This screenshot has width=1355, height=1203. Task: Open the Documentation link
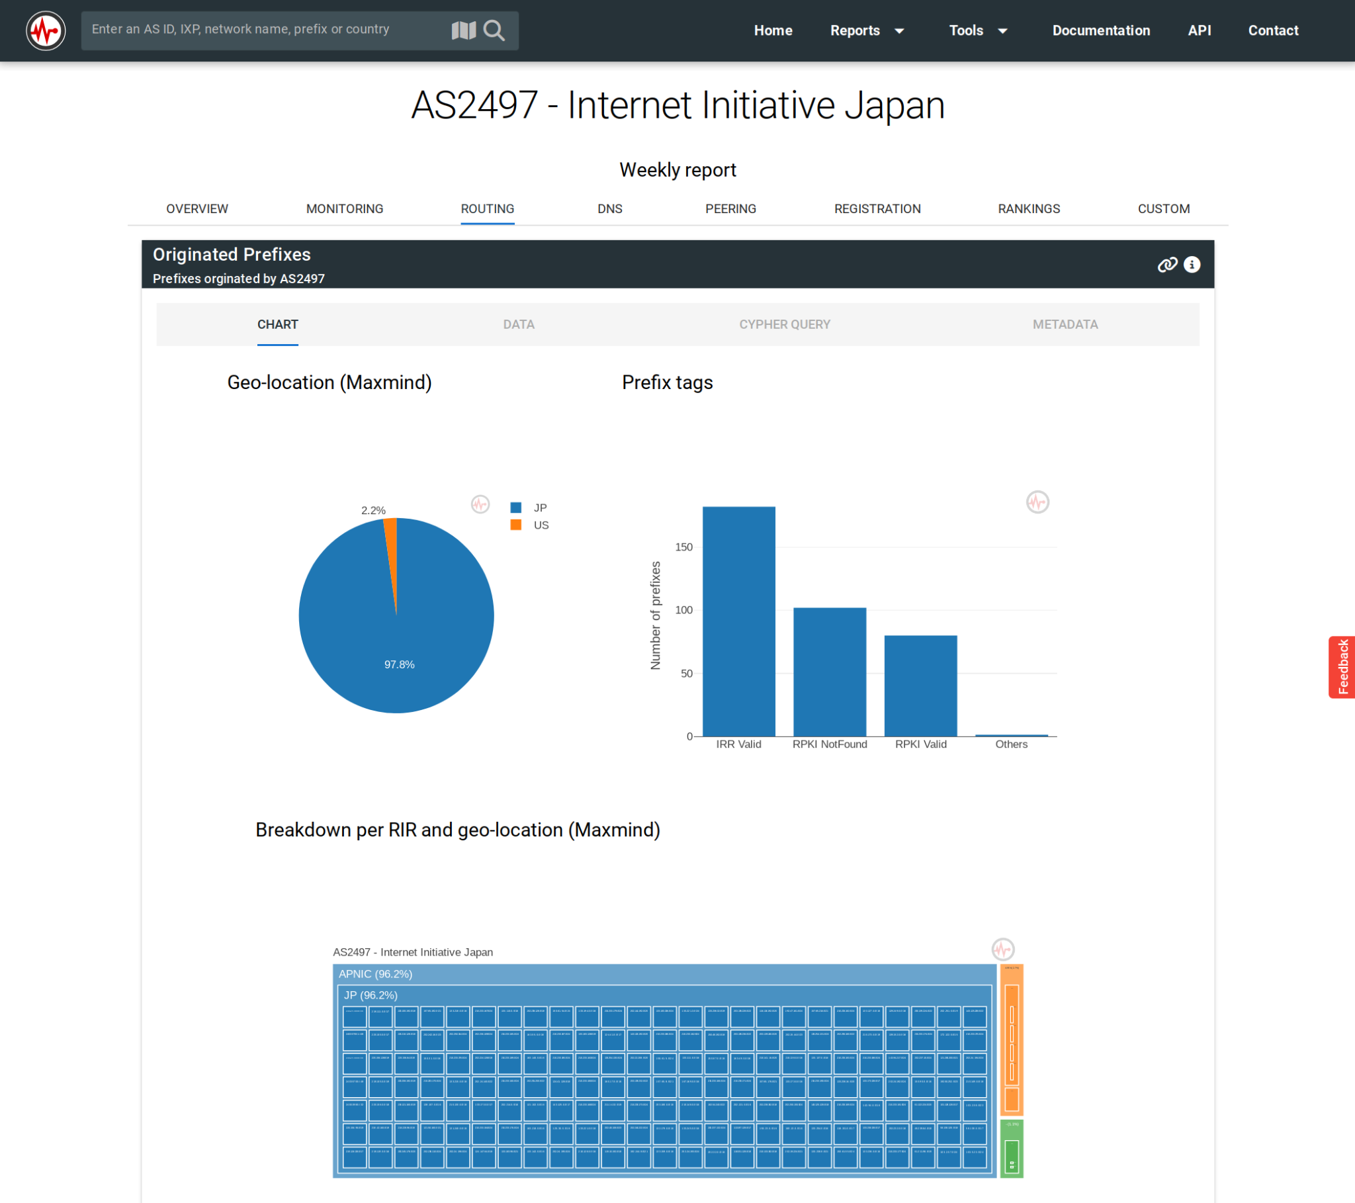click(x=1100, y=30)
